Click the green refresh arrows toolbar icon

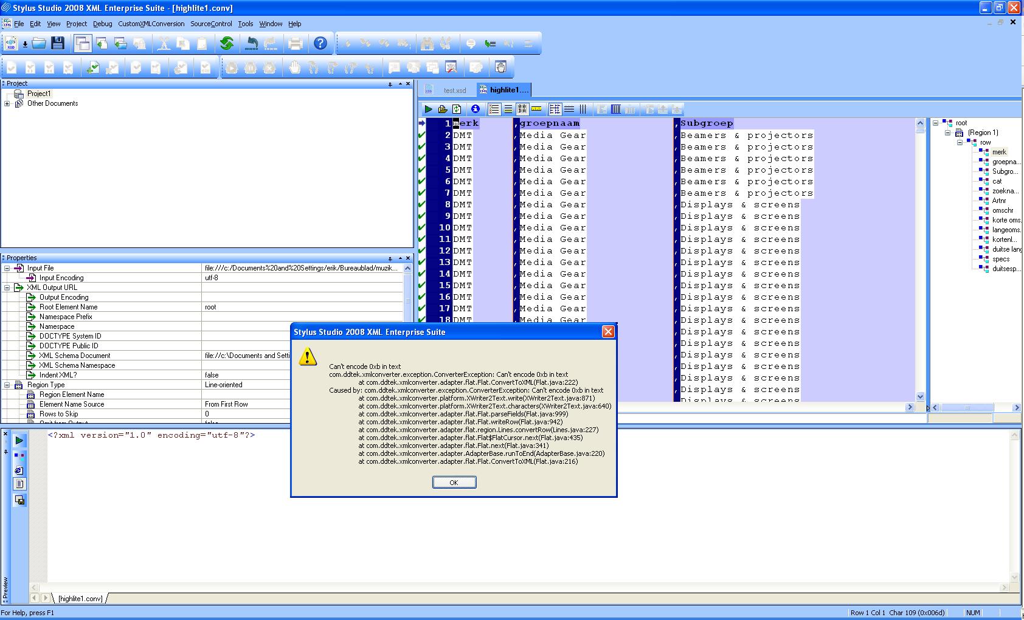(x=227, y=43)
